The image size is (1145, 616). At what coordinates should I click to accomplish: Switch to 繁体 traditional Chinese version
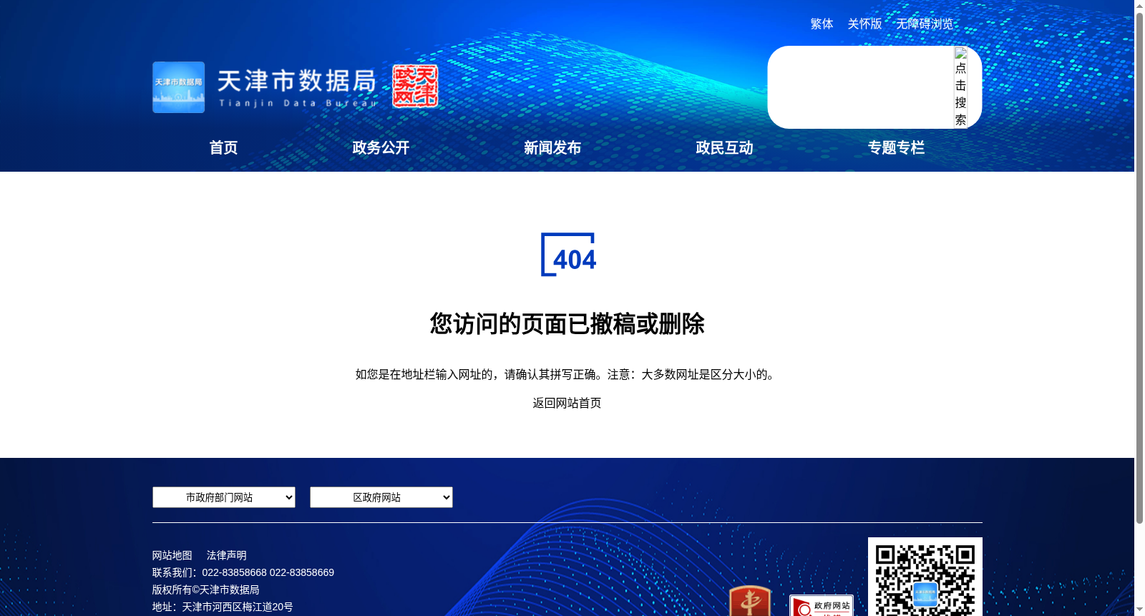point(822,24)
